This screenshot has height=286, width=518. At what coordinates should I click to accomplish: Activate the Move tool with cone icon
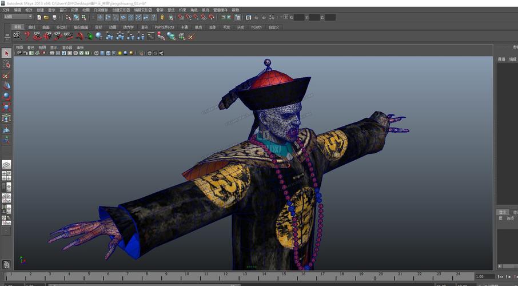click(x=6, y=86)
